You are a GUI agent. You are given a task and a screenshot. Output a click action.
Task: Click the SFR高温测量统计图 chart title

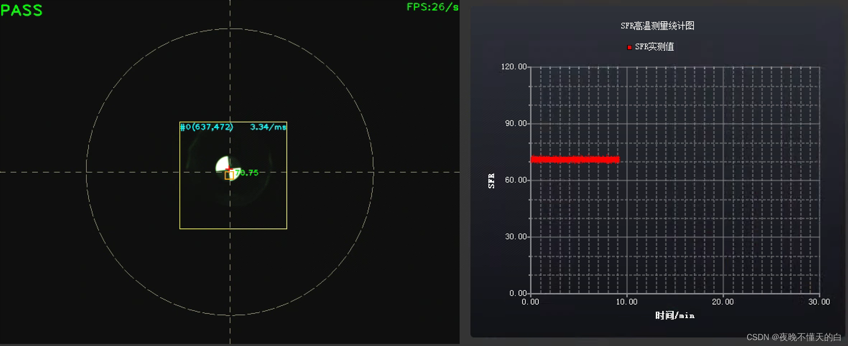tap(657, 26)
